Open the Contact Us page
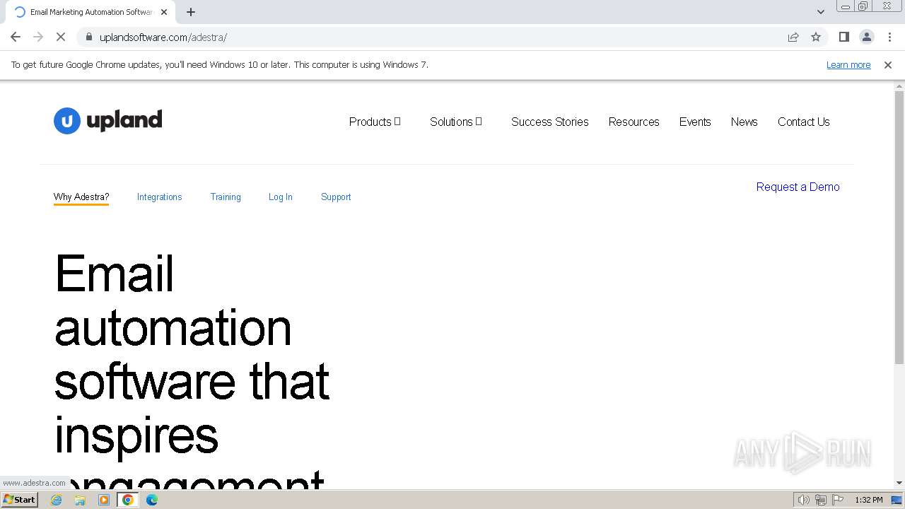Screen dimensions: 905x509 pyautogui.click(x=804, y=122)
